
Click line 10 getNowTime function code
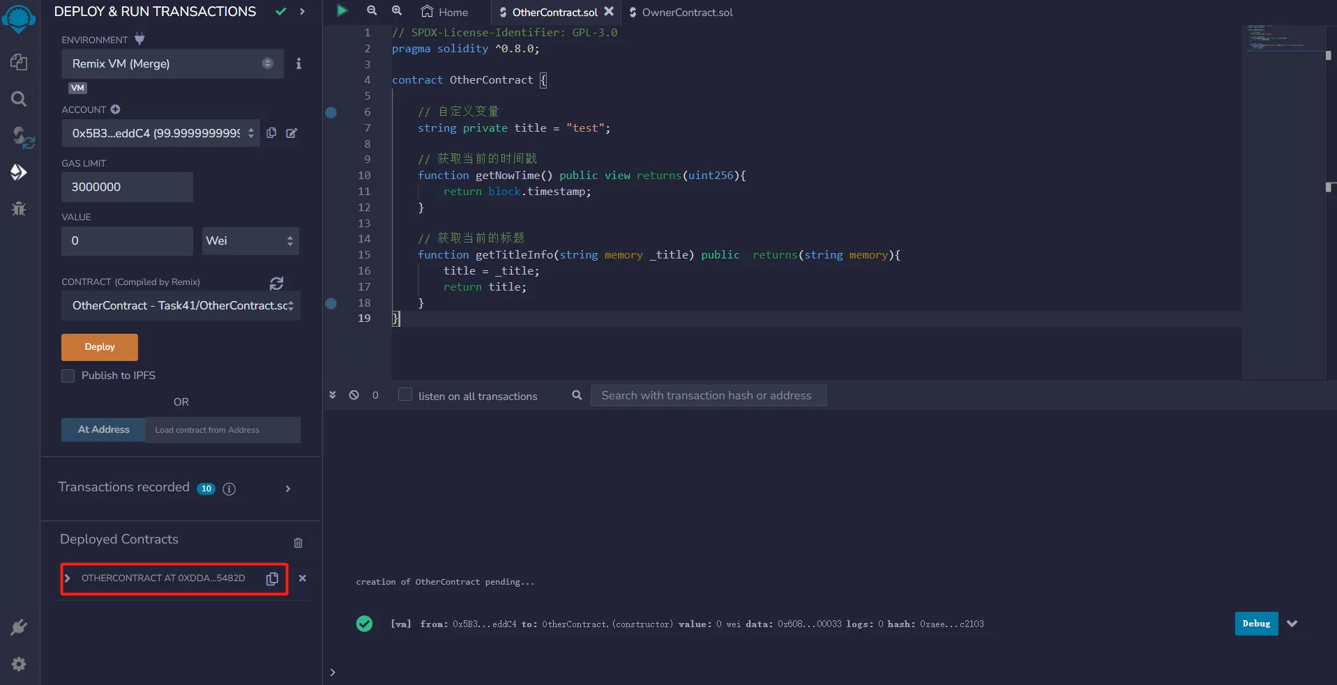click(x=582, y=176)
